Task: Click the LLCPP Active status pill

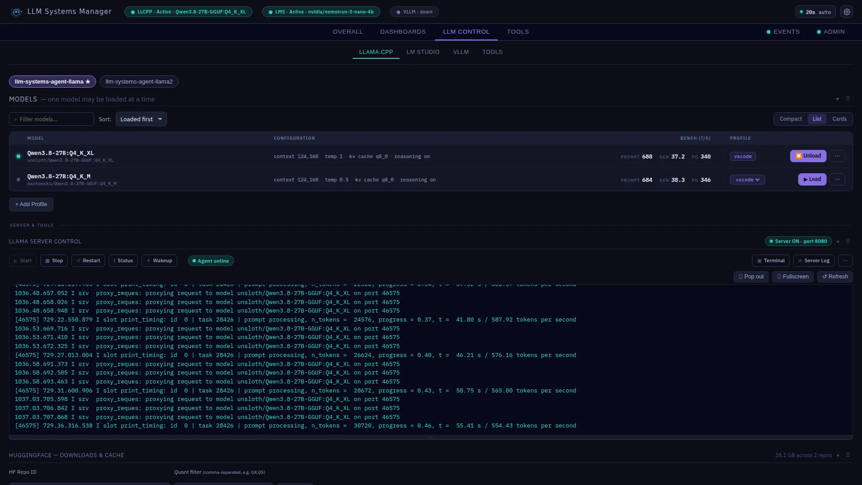Action: [188, 12]
